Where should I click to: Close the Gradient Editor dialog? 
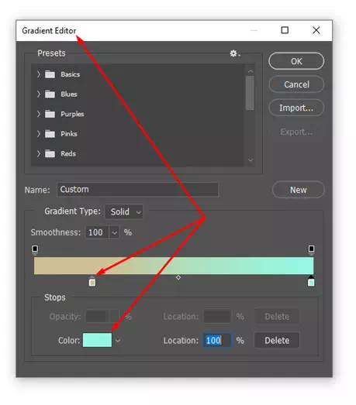coord(316,30)
